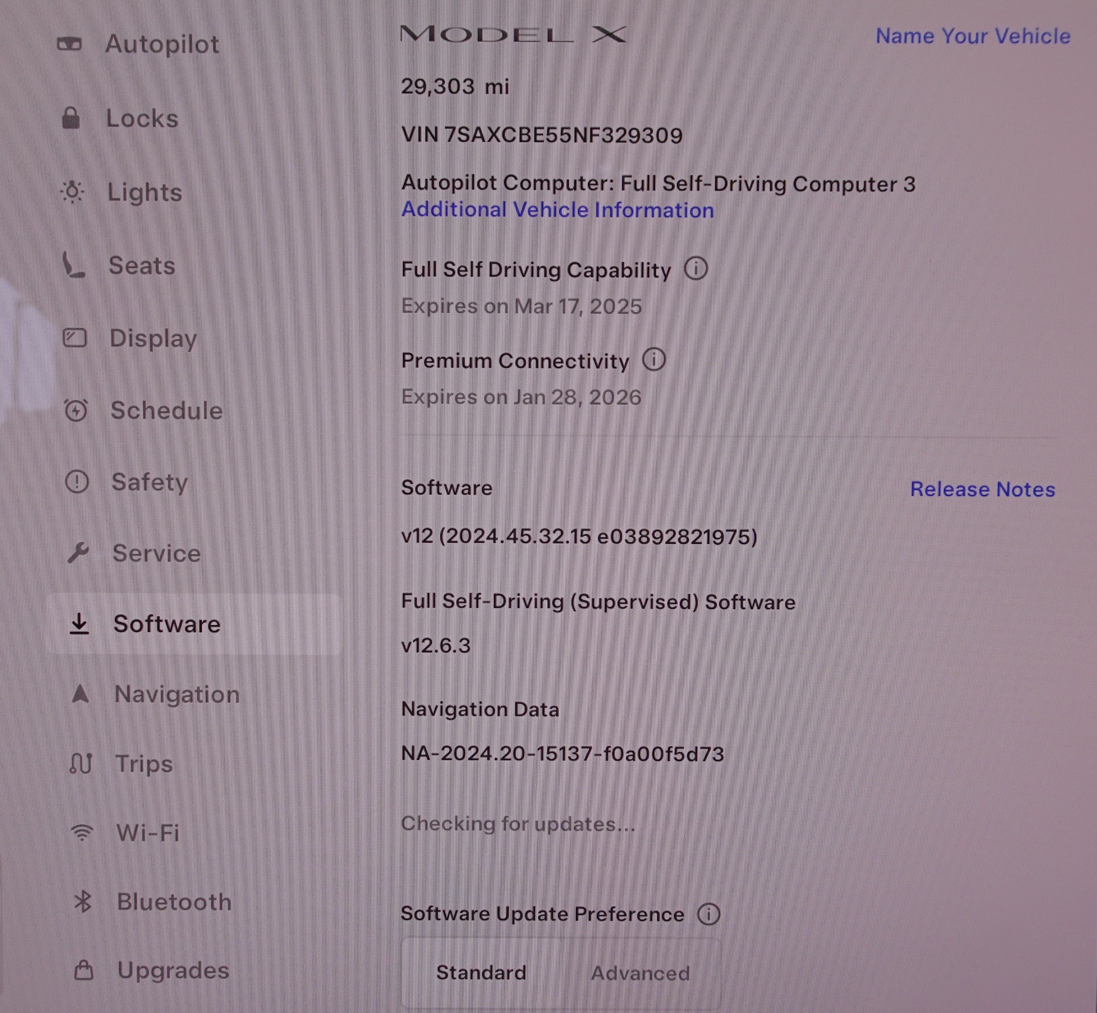Click the Locks padlock icon
The image size is (1097, 1013).
pyautogui.click(x=71, y=118)
